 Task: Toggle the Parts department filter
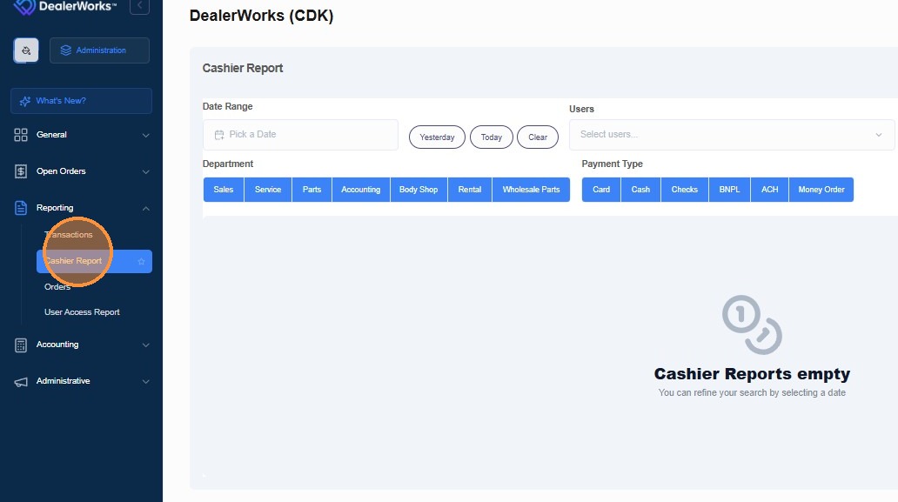pyautogui.click(x=312, y=190)
